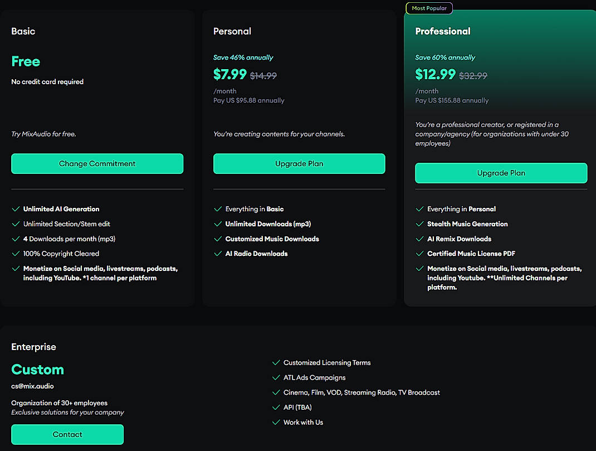Select the Basic plan heading

point(23,31)
